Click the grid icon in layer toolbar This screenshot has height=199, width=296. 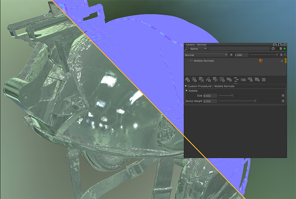pos(264,79)
